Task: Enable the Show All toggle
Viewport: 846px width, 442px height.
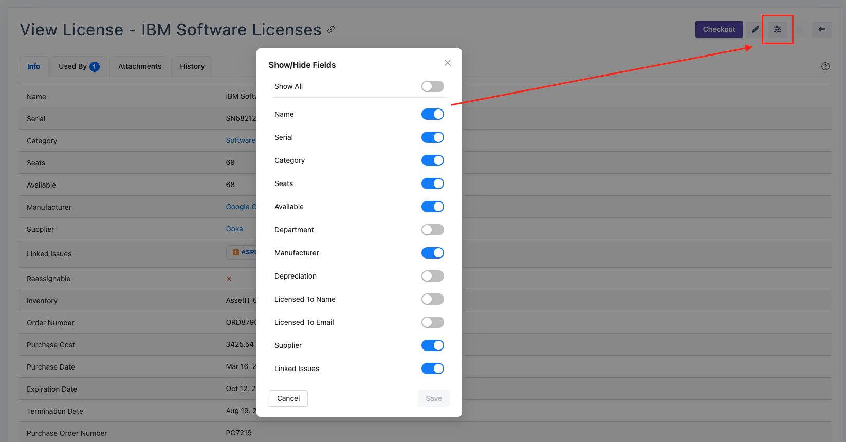Action: [432, 86]
